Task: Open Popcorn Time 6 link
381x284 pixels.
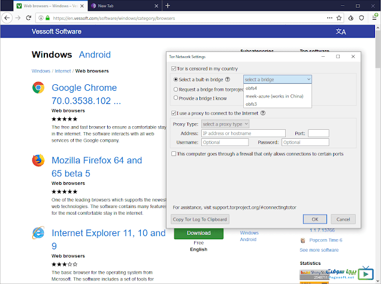Action: click(326, 240)
